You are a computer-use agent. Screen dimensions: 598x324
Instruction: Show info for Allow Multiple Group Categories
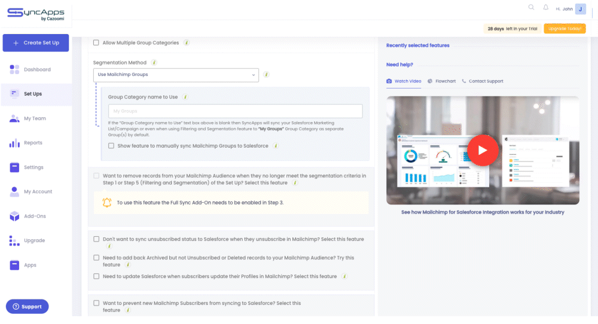187,42
